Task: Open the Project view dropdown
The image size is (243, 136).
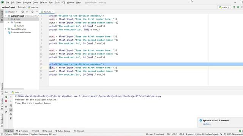Action: pos(11,12)
